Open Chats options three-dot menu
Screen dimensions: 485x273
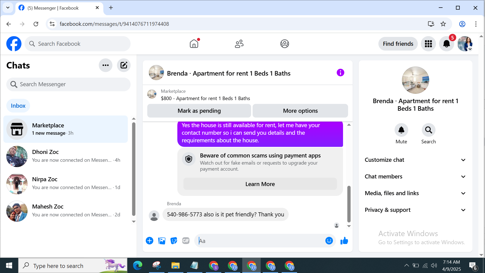(x=106, y=65)
